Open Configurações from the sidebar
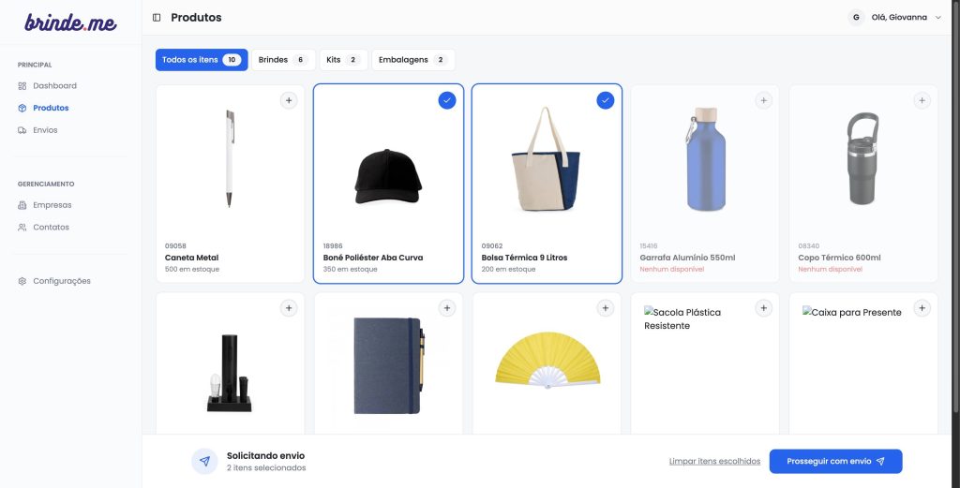 pos(61,281)
